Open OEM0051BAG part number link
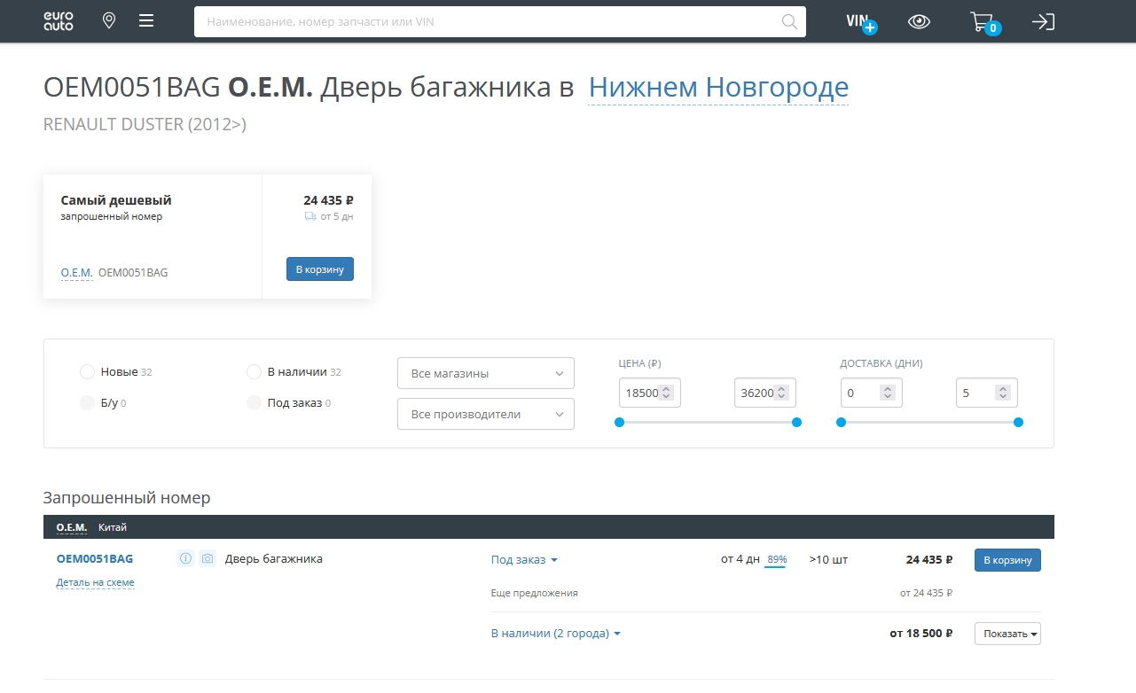 click(95, 559)
